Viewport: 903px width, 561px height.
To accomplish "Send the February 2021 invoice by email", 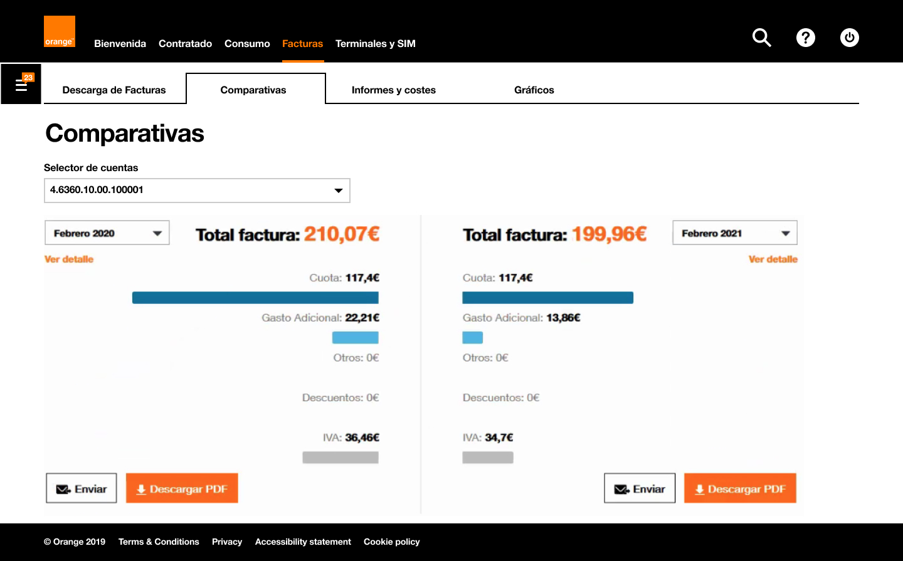I will tap(640, 488).
